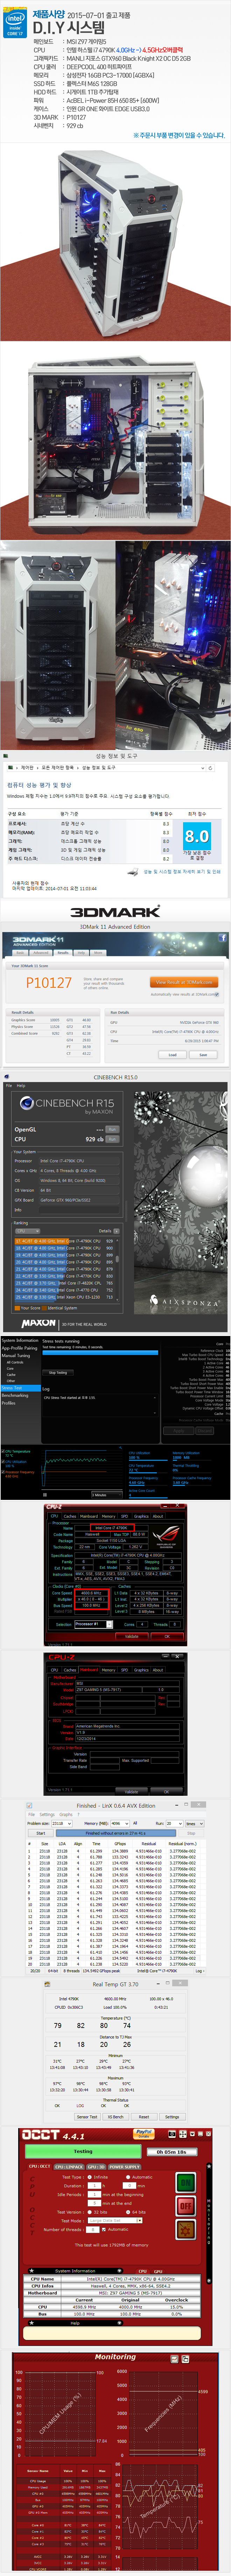Open the Basic tab in 3DMark 11
The width and height of the screenshot is (231, 2576).
coord(20,952)
